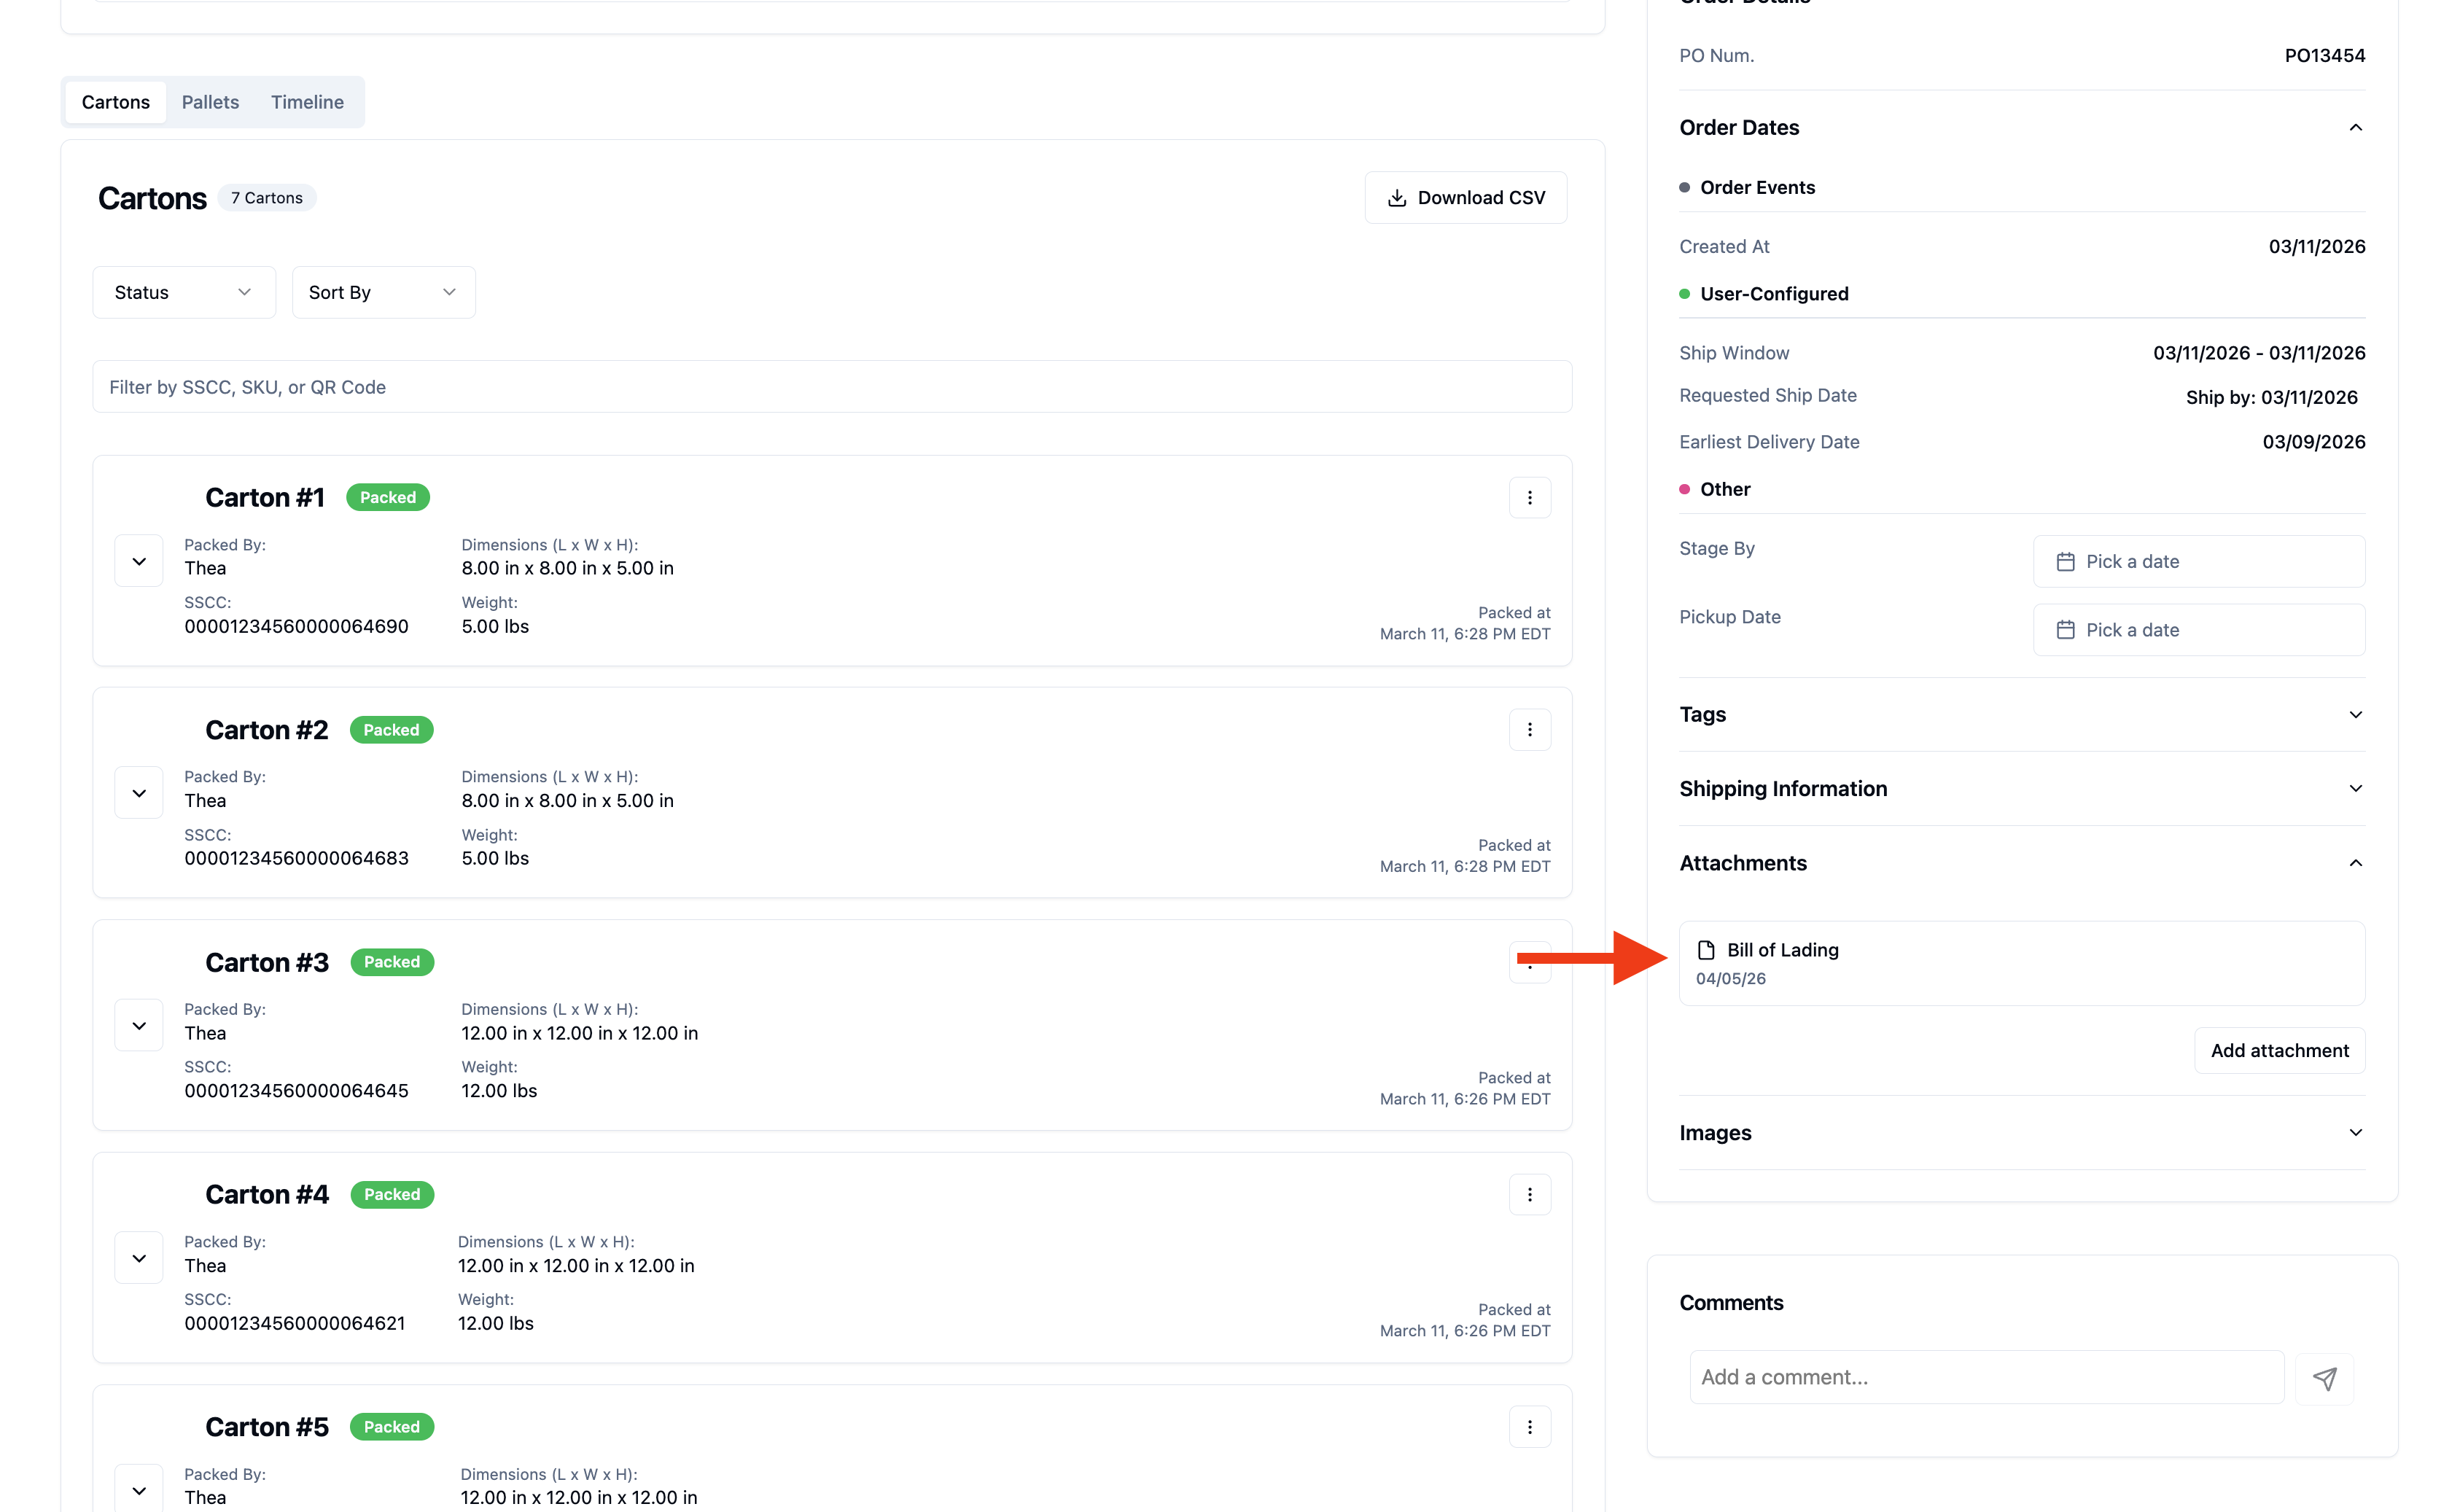
Task: Click Ship by: 03/11/2026 value
Action: pyautogui.click(x=2271, y=398)
